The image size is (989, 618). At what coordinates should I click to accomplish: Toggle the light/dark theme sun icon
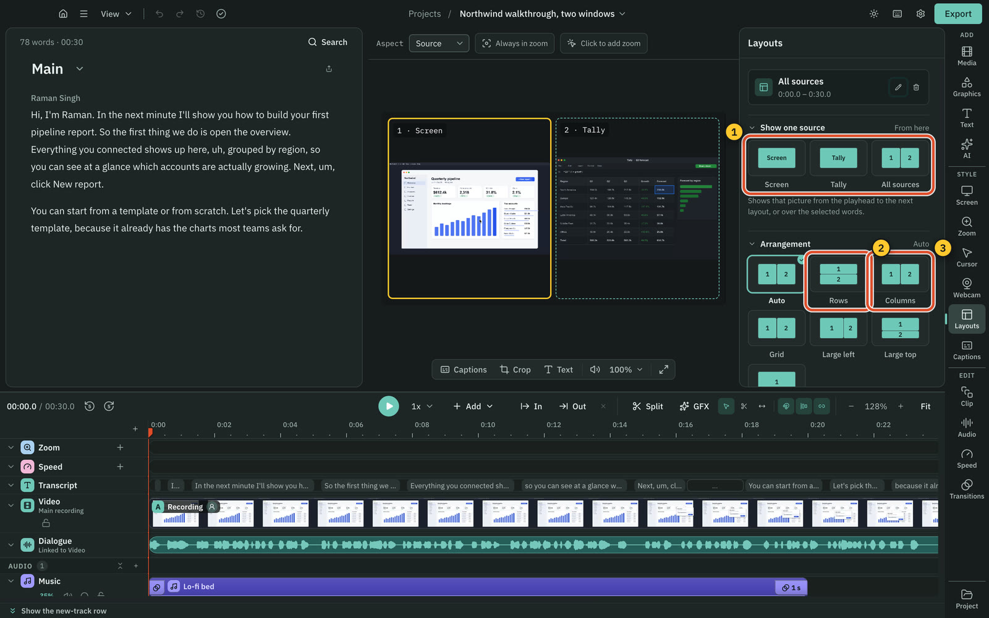coord(874,14)
